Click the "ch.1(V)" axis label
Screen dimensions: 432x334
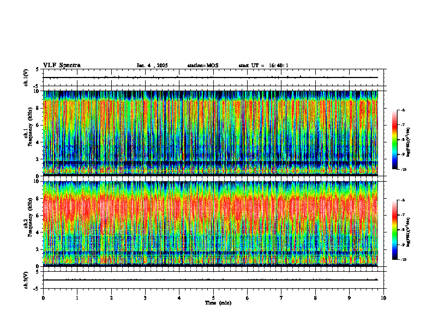point(26,77)
